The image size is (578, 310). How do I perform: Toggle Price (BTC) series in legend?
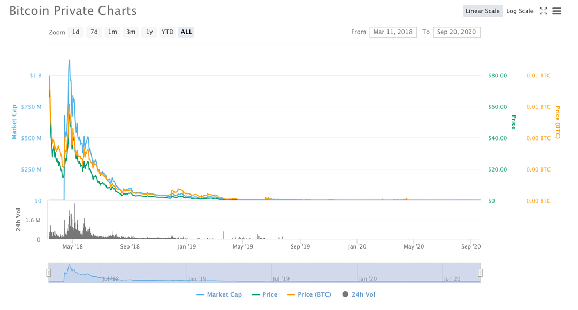click(x=309, y=294)
